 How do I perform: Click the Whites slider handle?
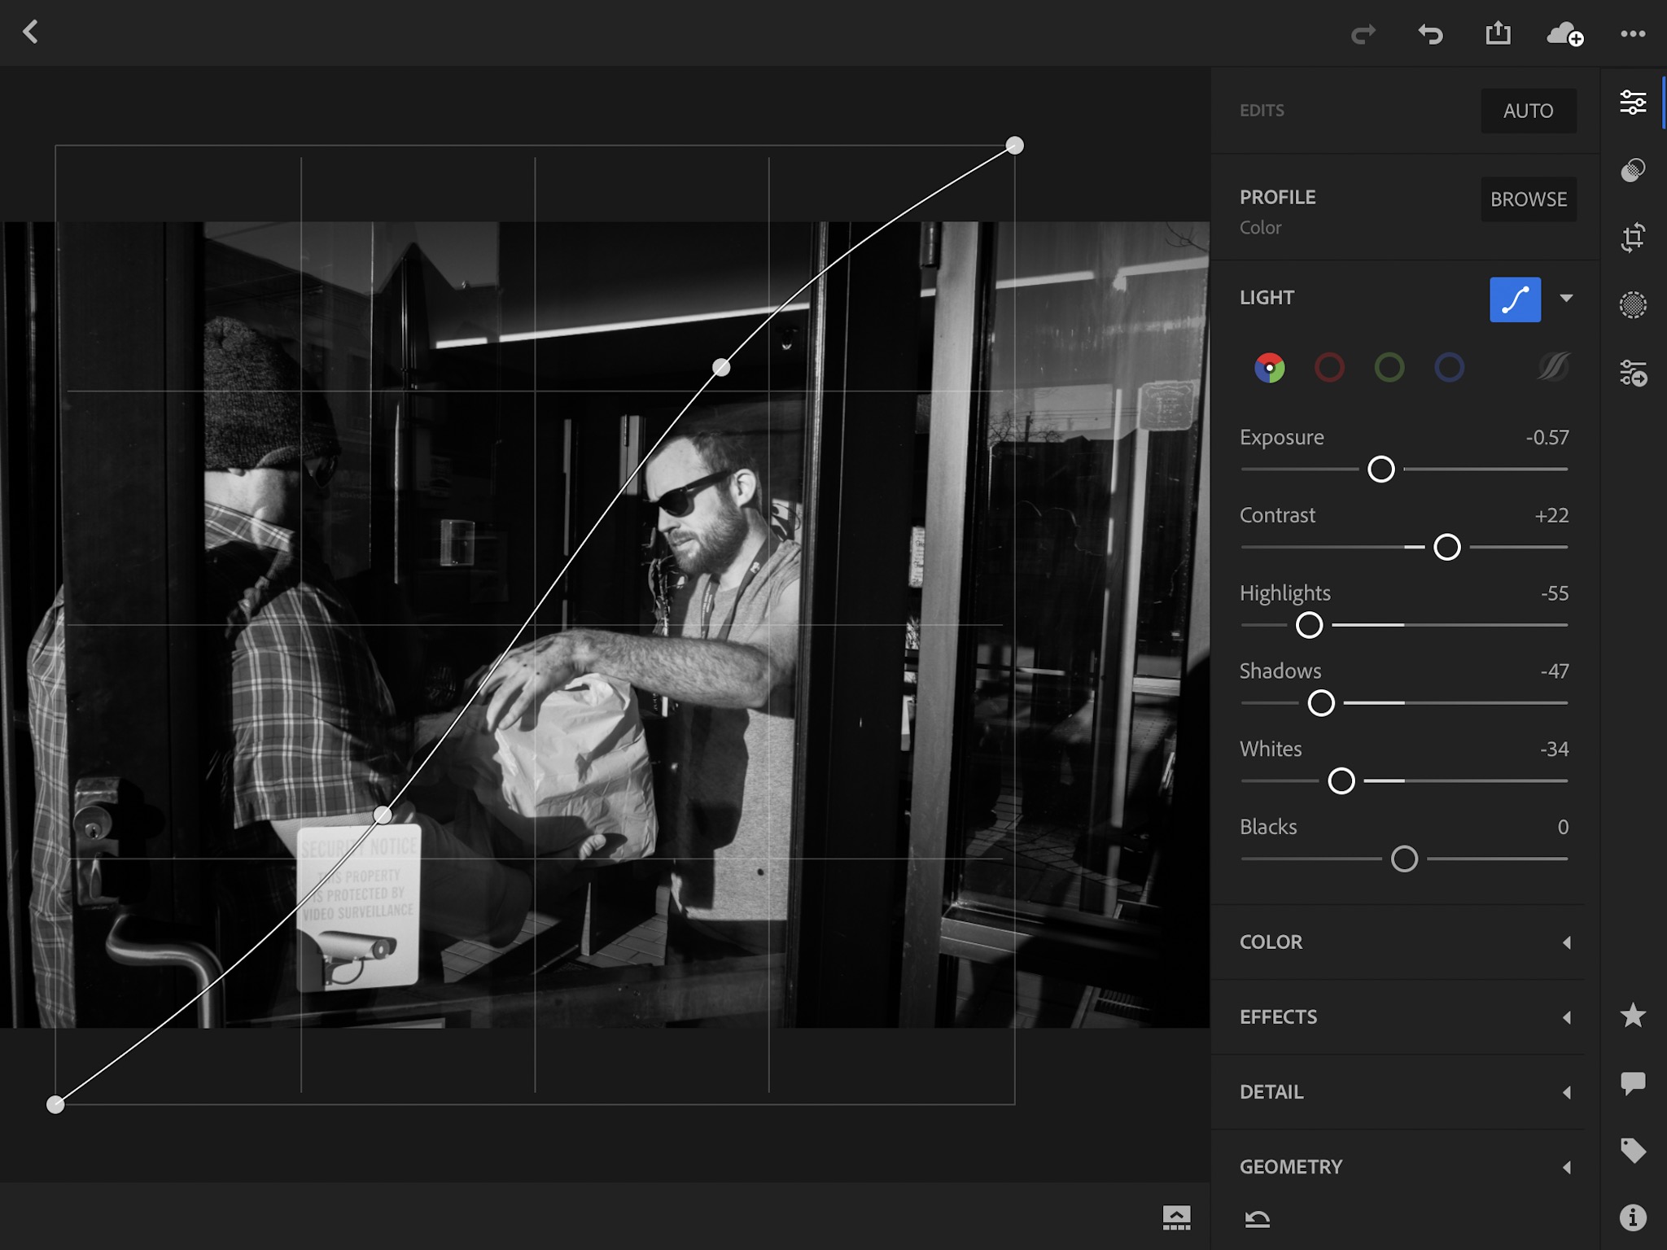tap(1341, 780)
